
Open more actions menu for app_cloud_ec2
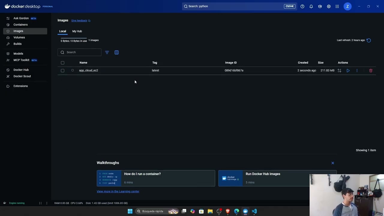point(357,70)
